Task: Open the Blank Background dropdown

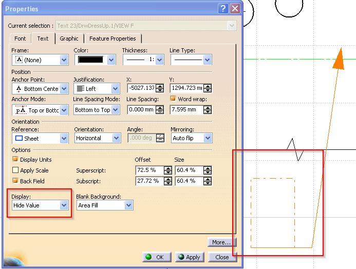Action: coord(129,205)
